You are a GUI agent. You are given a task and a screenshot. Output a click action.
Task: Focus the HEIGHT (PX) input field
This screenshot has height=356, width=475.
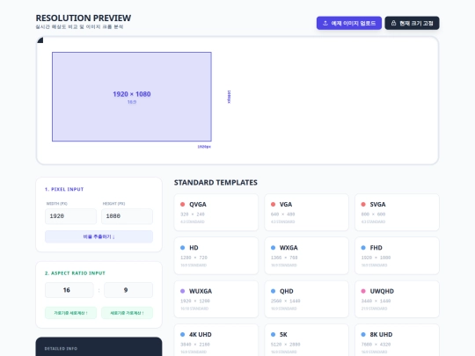pos(127,216)
